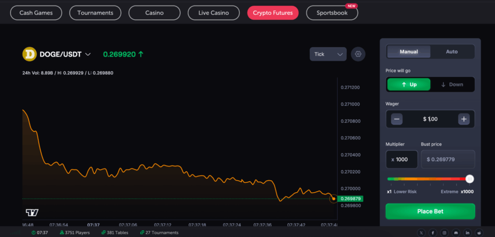Open the Tournaments section
The image size is (495, 237).
[x=95, y=13]
